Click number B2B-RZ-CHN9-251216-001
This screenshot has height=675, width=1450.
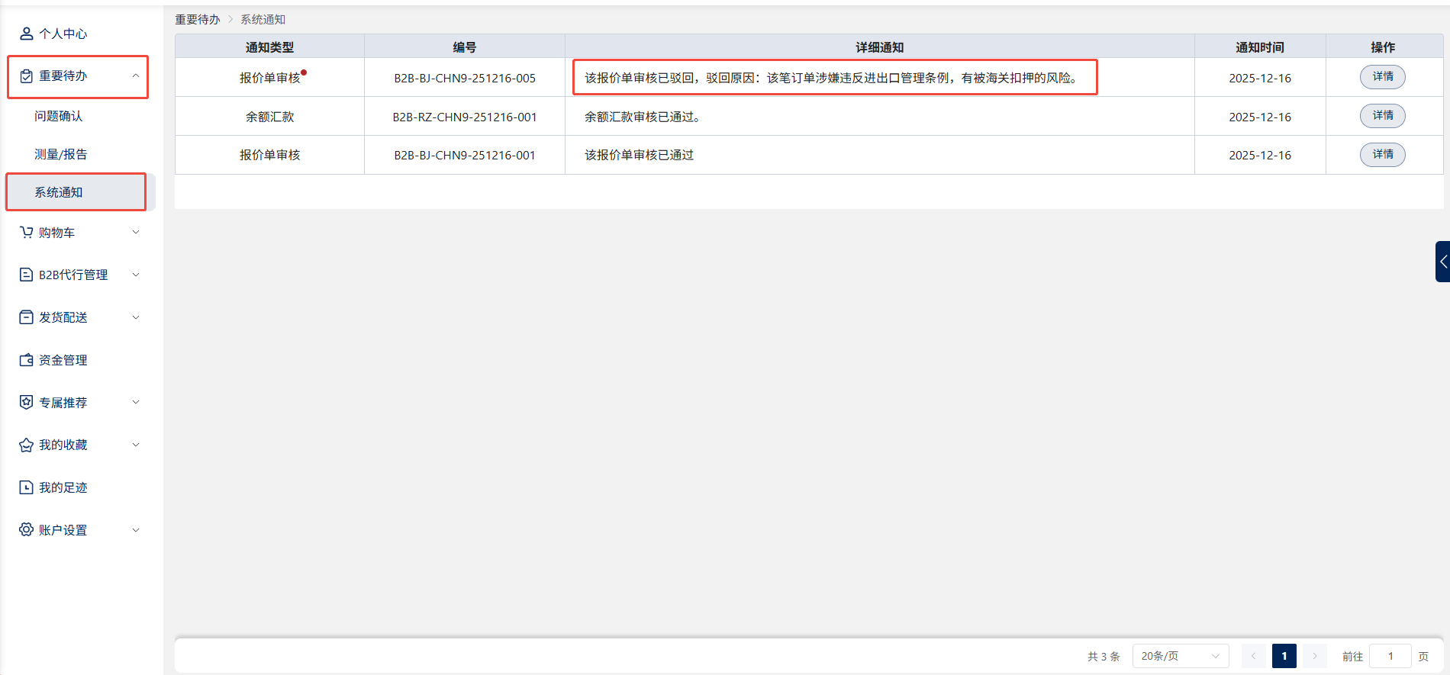pyautogui.click(x=465, y=117)
